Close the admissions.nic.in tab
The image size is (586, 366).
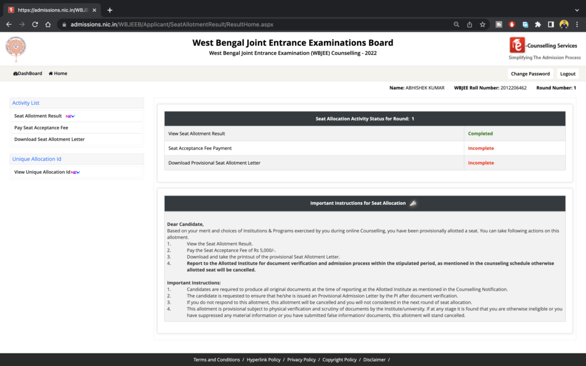coord(94,10)
